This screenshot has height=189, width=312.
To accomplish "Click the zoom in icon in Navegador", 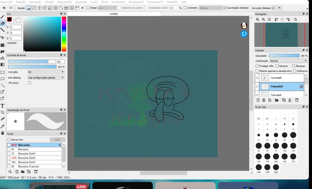I will tap(258, 19).
